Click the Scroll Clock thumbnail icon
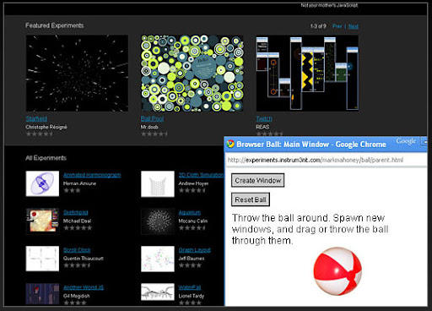The width and height of the screenshot is (432, 311). tap(42, 259)
